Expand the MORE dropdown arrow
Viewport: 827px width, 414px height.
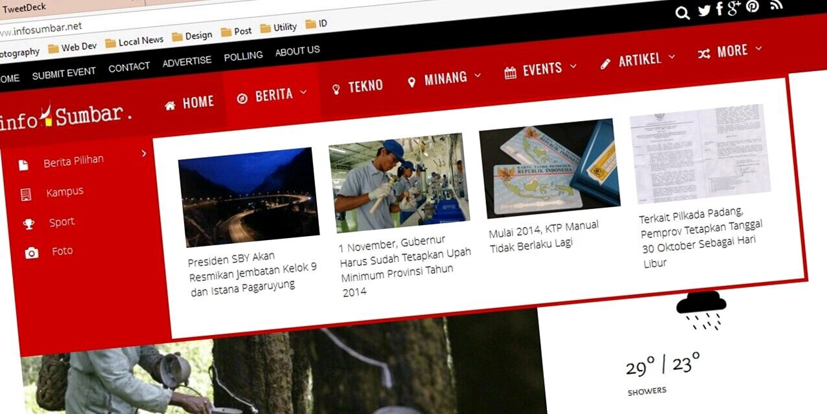coord(758,48)
